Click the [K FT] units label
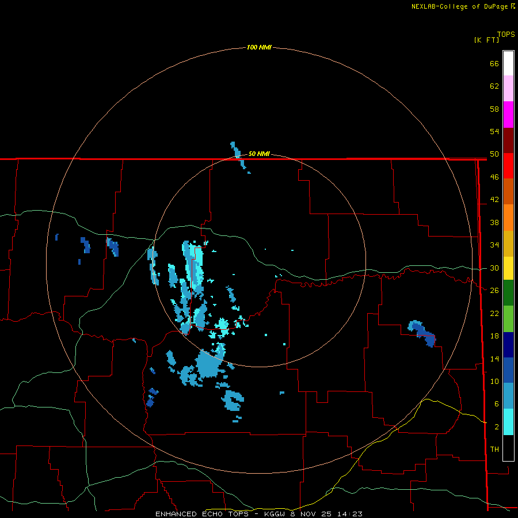 coord(486,40)
